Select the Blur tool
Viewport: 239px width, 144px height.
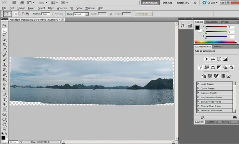4,84
